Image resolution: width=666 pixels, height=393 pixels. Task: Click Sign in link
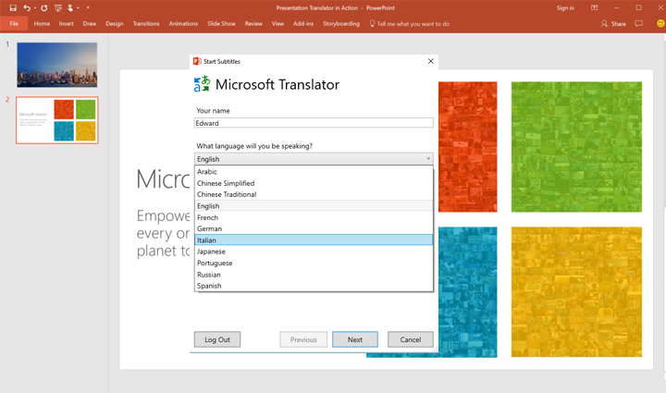coord(565,8)
